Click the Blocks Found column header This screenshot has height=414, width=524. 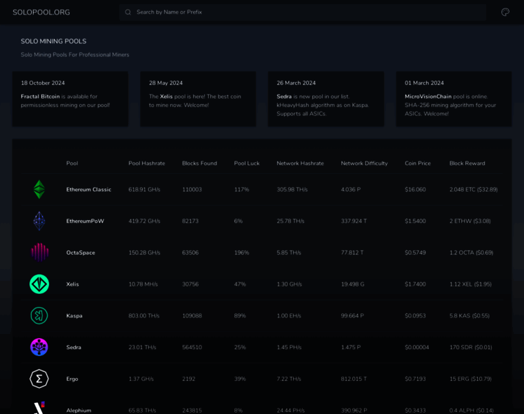point(199,164)
